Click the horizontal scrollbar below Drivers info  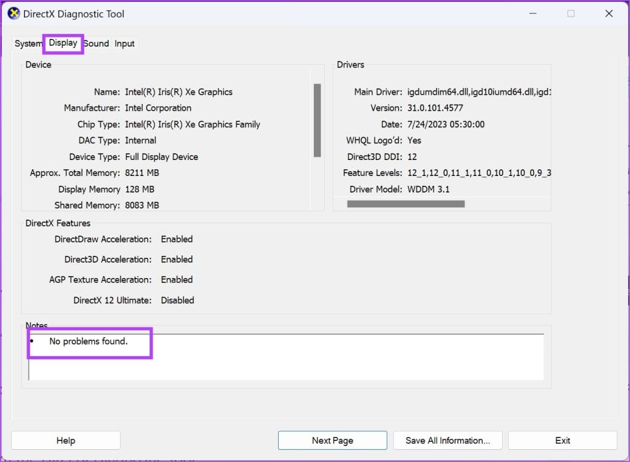(x=406, y=203)
